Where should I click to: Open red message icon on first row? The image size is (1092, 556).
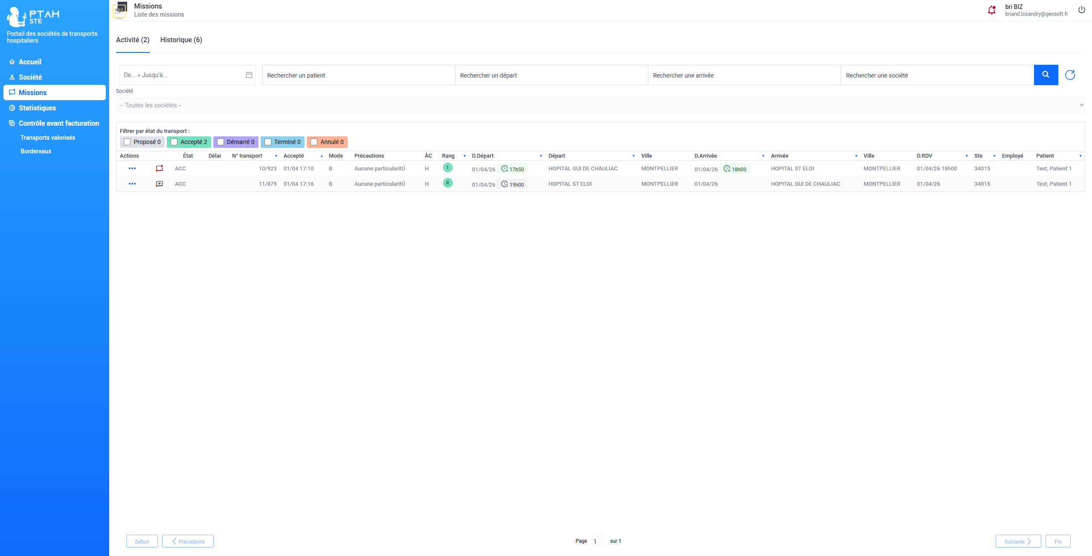160,168
